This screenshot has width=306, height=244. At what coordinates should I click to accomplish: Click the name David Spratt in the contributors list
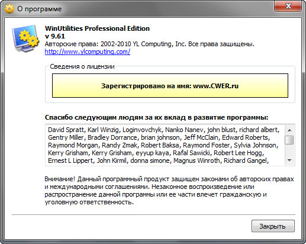coord(66,130)
